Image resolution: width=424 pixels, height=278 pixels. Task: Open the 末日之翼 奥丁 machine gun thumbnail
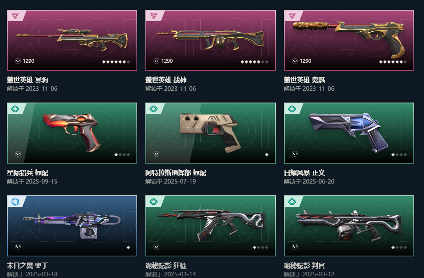point(72,226)
